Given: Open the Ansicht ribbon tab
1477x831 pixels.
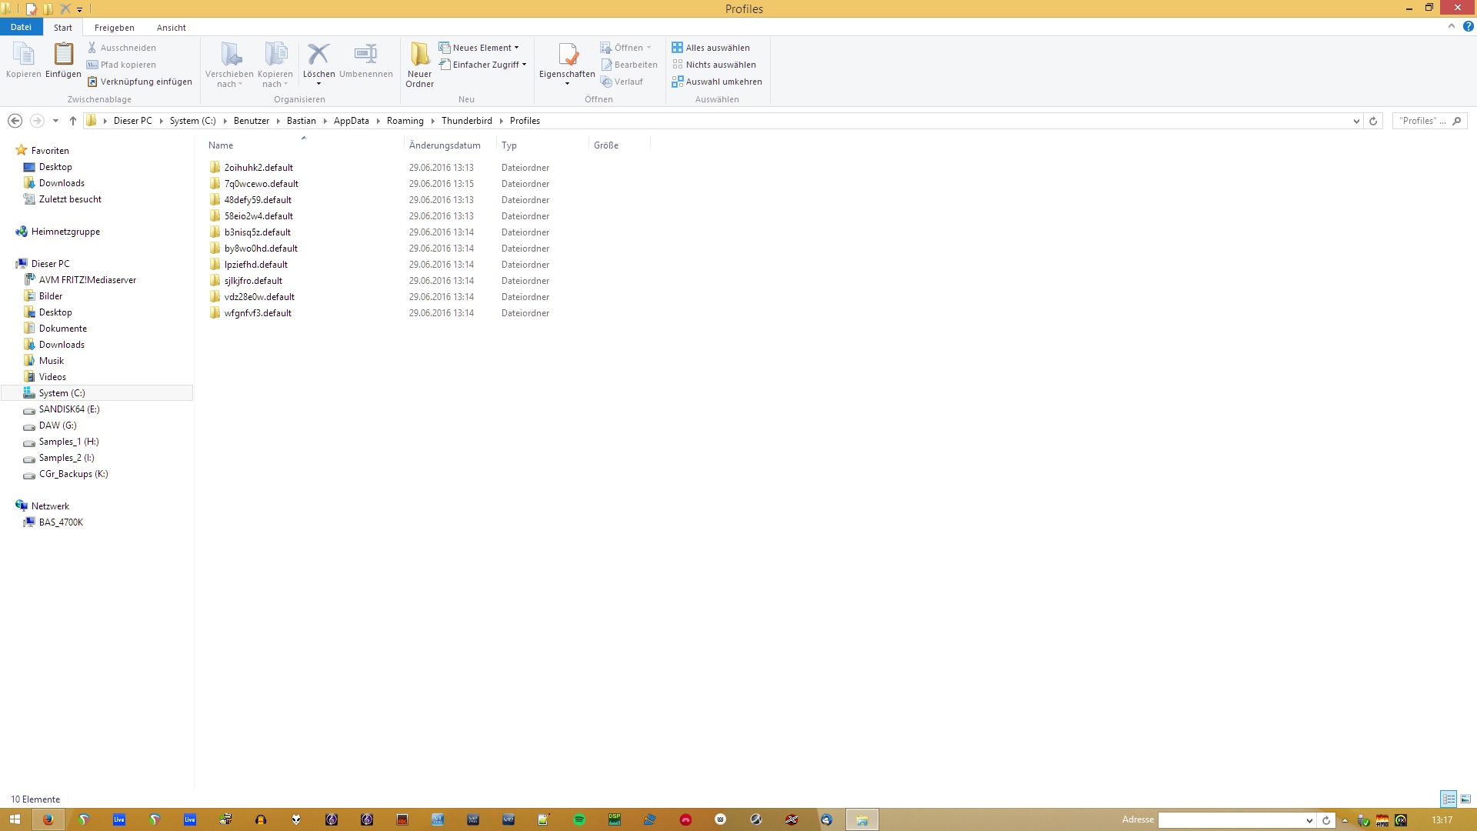Looking at the screenshot, I should pos(171,28).
